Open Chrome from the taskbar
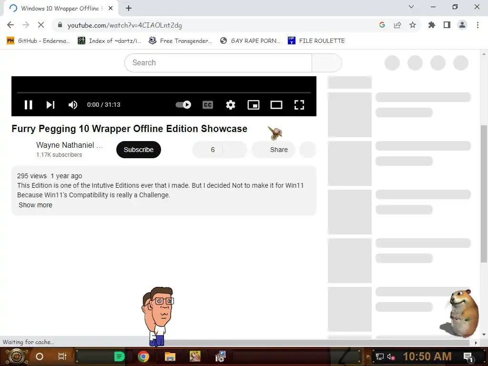The height and width of the screenshot is (366, 488). click(143, 356)
